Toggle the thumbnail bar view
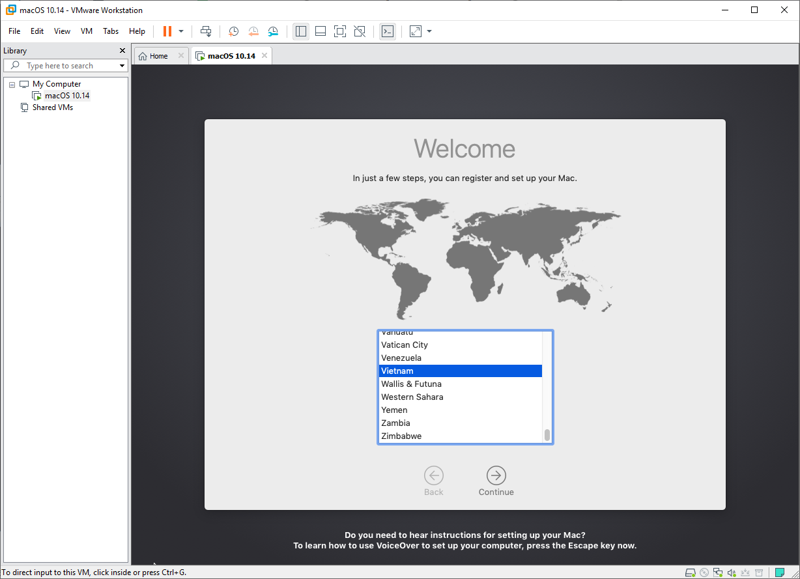Screen dimensions: 800x579 point(320,31)
